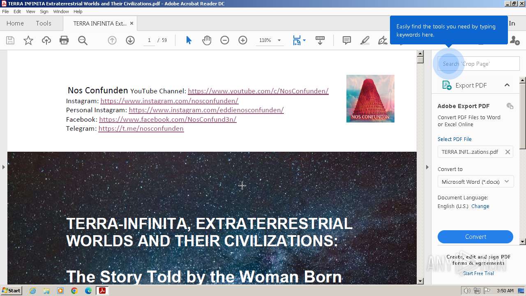Screen dimensions: 526x296
Task: Click document scrollbar down arrow
Action: (x=420, y=281)
